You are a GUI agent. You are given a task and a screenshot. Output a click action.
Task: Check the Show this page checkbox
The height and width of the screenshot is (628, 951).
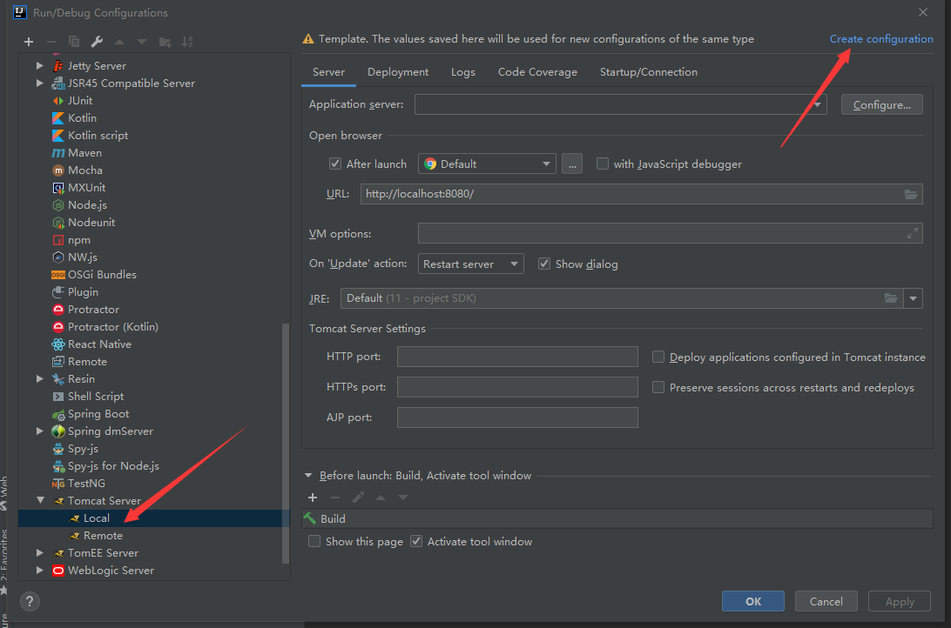[314, 541]
